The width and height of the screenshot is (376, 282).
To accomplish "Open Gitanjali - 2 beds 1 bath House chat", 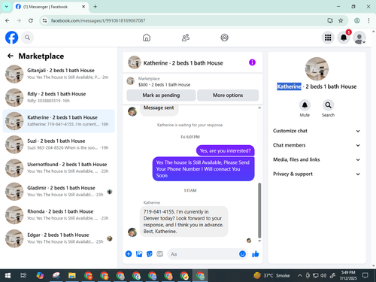I will 59,74.
